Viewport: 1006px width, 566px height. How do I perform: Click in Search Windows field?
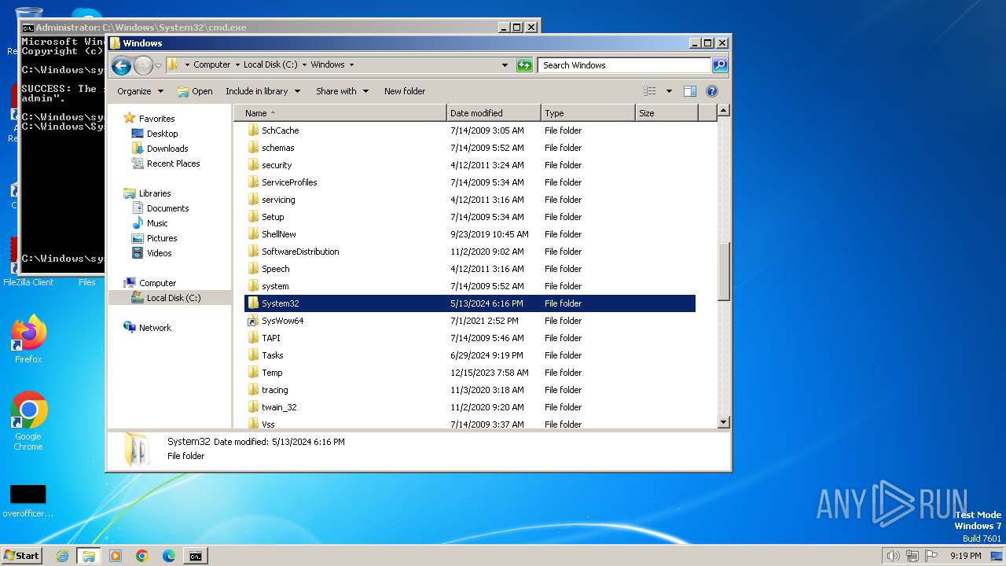click(x=624, y=65)
